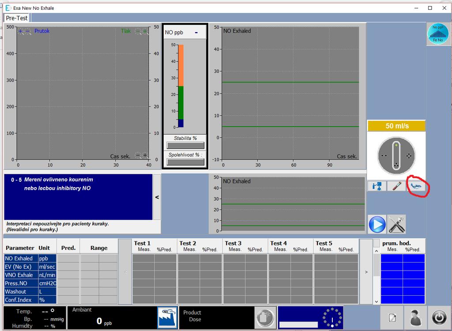
Task: Click the Product Dose spray bottle icon
Action: click(x=265, y=317)
